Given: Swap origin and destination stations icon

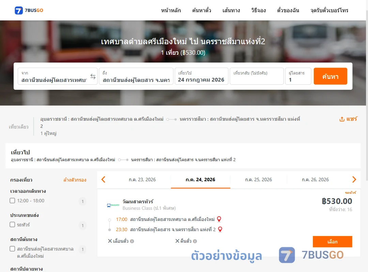Looking at the screenshot, I should tap(93, 76).
